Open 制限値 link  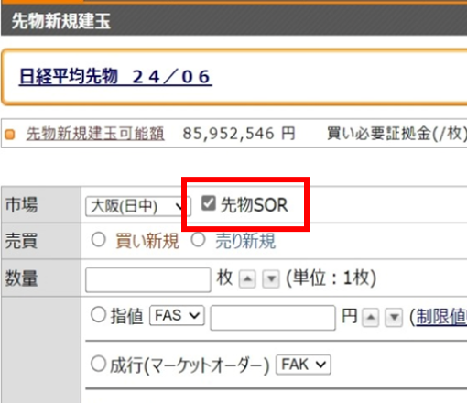[441, 317]
